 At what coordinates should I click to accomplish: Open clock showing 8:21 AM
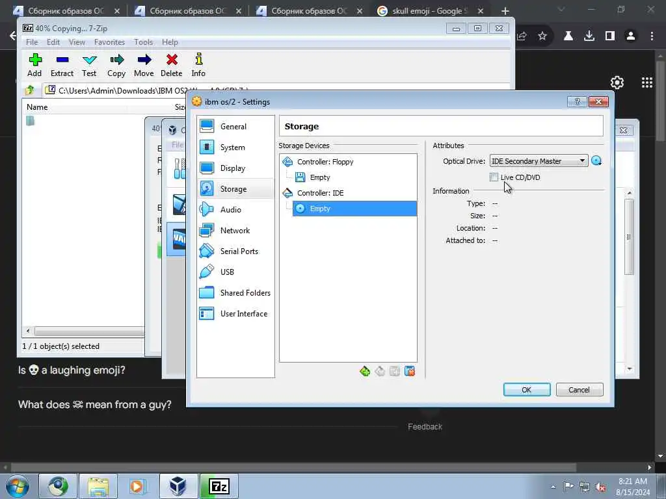(632, 487)
